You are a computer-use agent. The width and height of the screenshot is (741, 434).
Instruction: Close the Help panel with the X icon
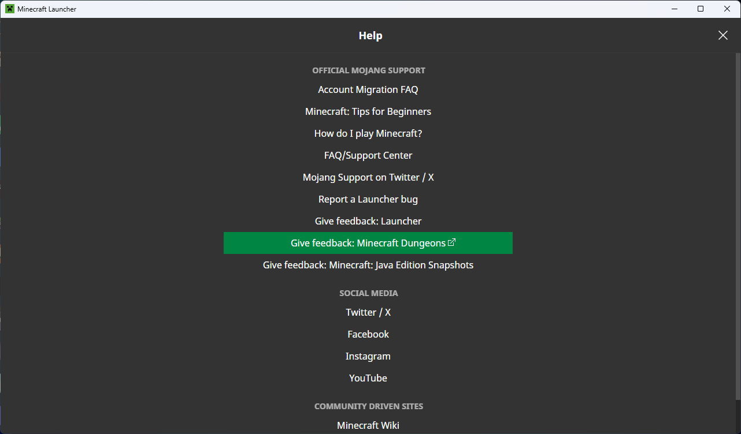[723, 35]
